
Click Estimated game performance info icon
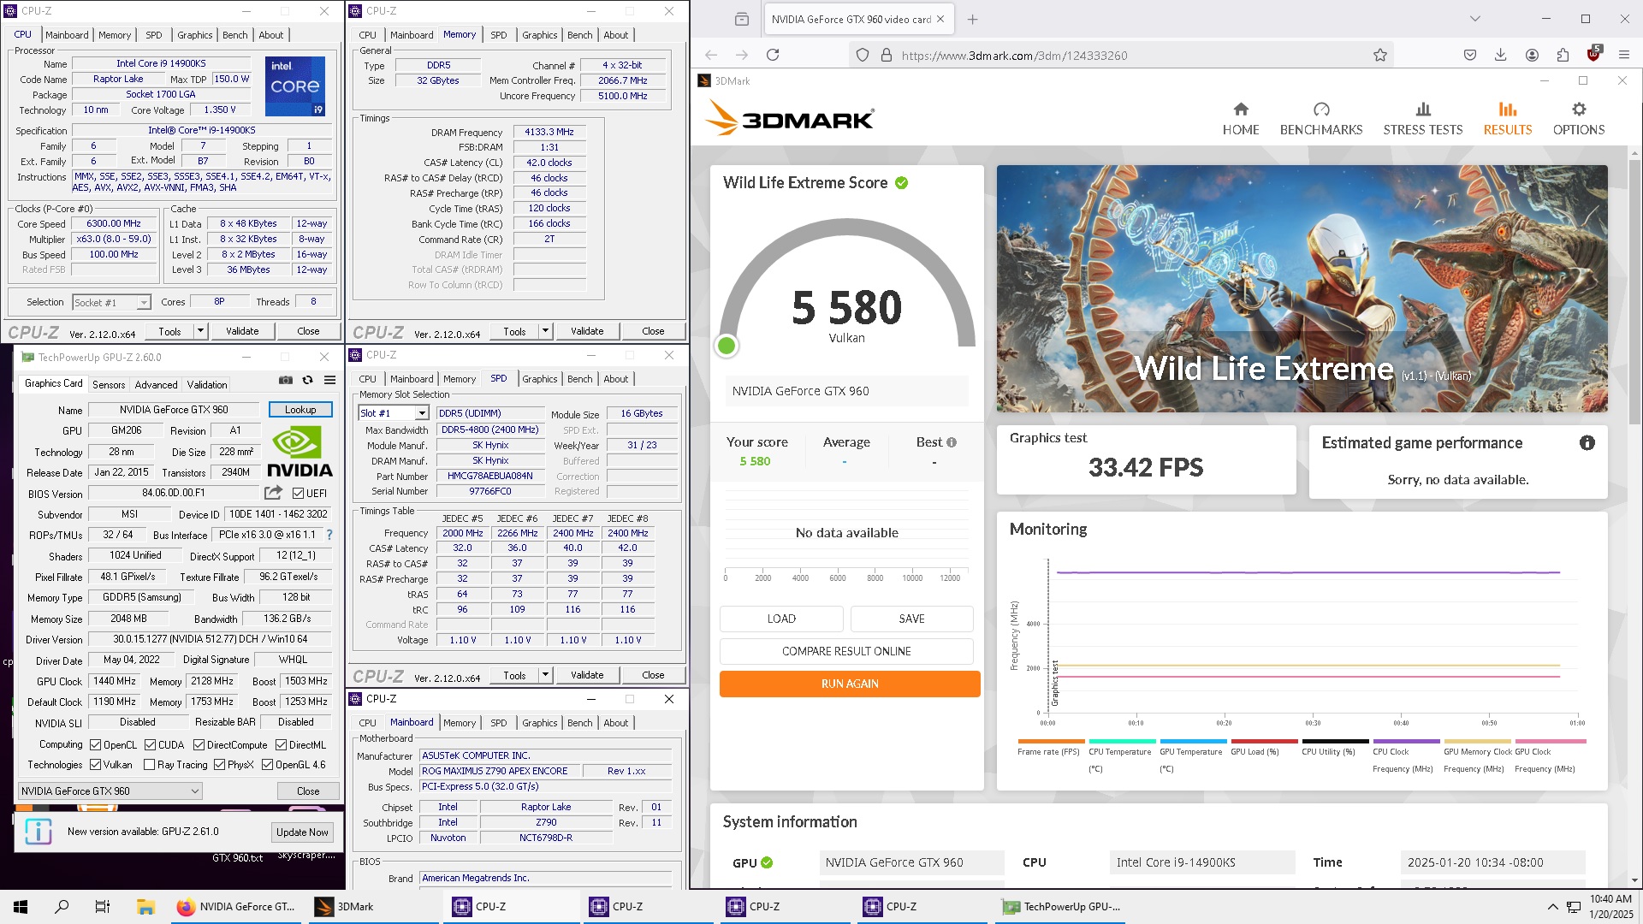1587,443
